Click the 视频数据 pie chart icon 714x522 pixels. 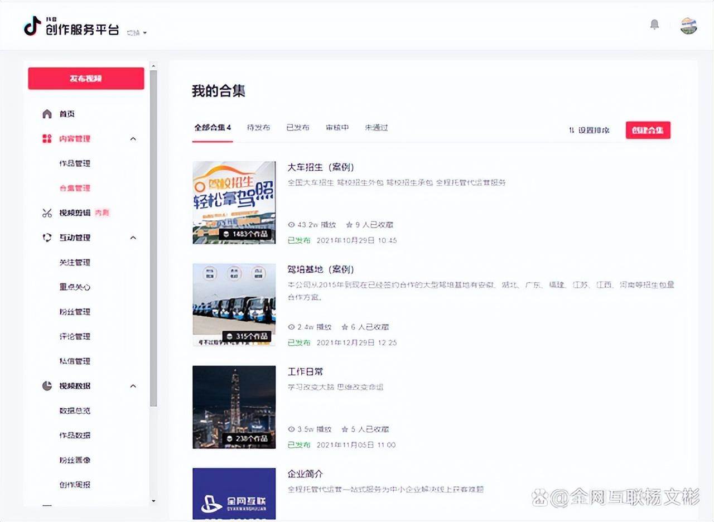(x=47, y=386)
